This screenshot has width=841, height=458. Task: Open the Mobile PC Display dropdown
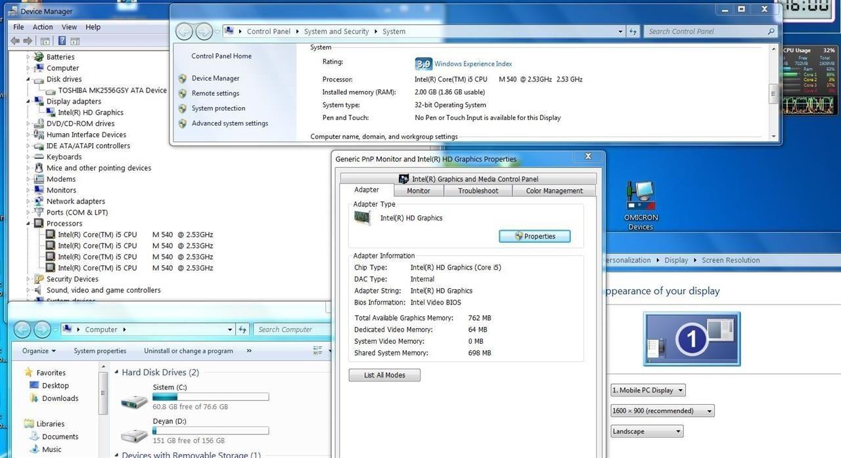click(x=648, y=390)
